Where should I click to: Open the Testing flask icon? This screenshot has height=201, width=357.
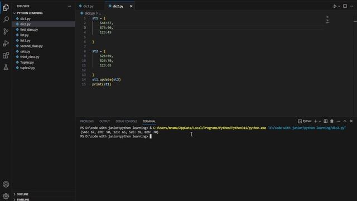point(6,67)
